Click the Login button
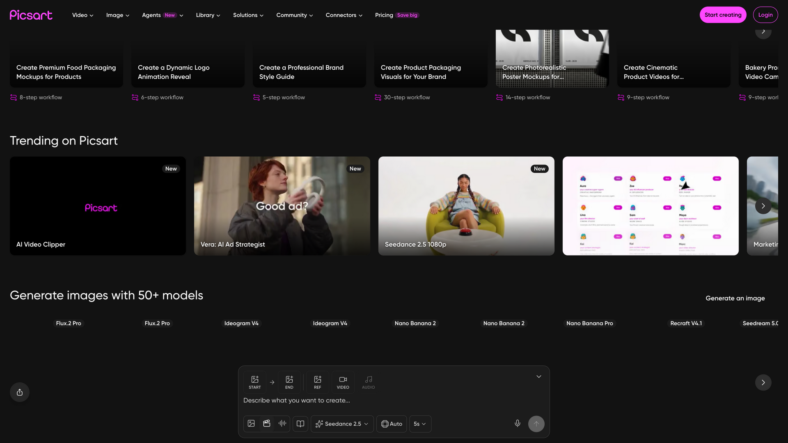 [765, 15]
